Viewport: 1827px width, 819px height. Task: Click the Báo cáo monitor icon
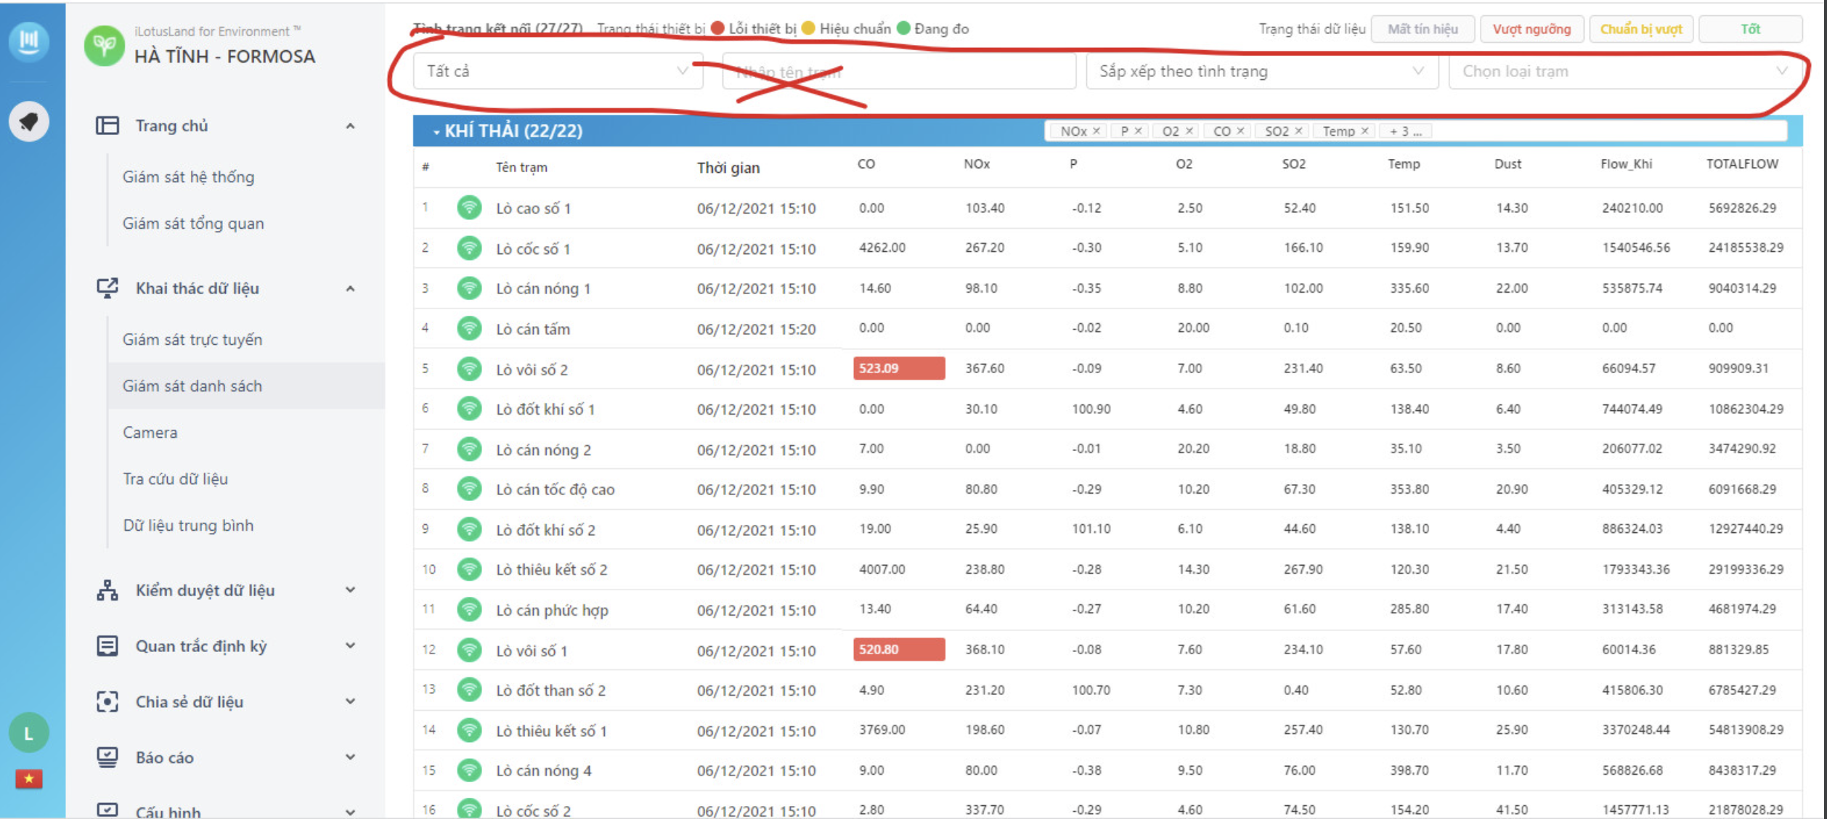(107, 757)
